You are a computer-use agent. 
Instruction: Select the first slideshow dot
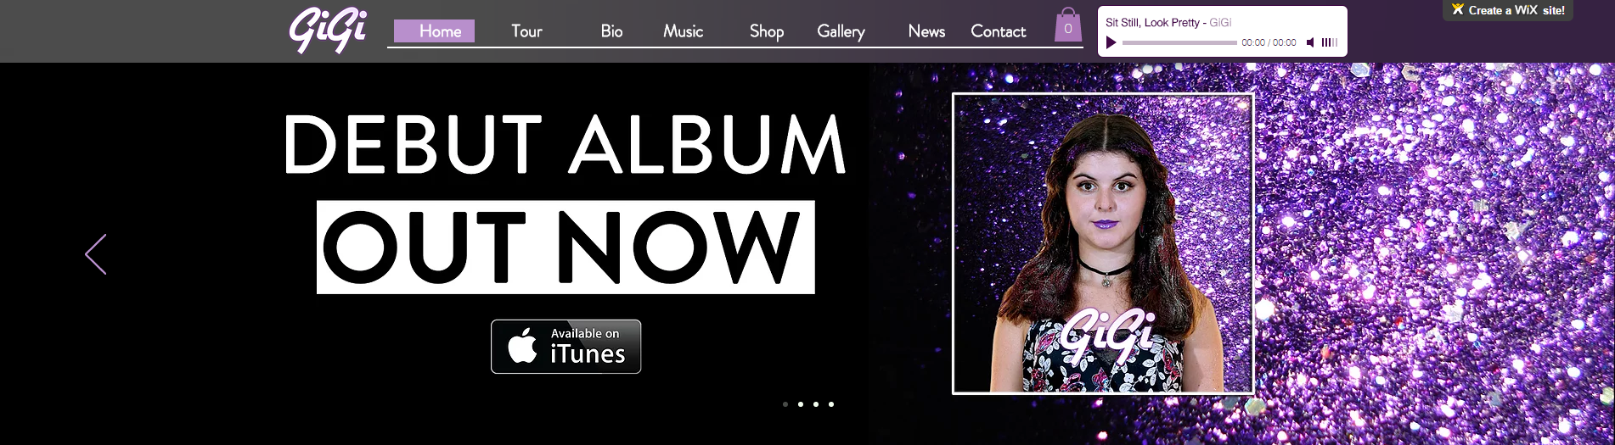click(785, 404)
